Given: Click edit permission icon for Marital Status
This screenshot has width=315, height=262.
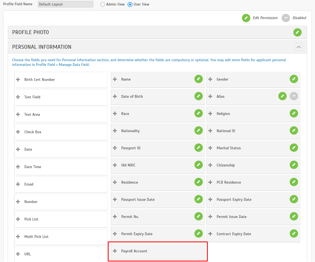Looking at the screenshot, I should (x=294, y=148).
